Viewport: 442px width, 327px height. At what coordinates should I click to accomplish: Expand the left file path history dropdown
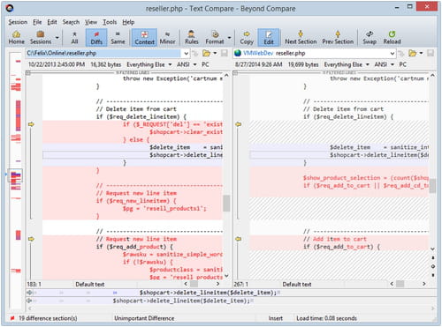click(x=186, y=54)
